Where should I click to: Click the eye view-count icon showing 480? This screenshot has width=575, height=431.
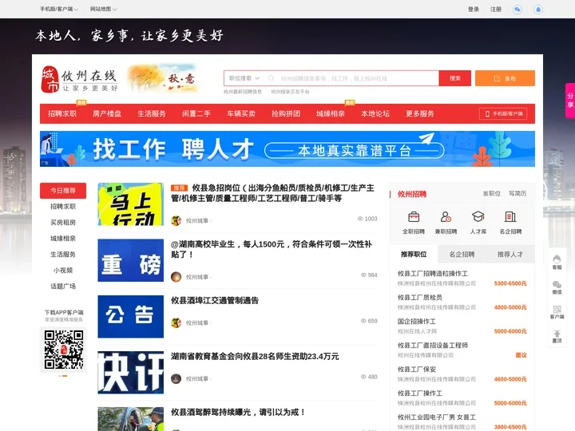click(363, 377)
